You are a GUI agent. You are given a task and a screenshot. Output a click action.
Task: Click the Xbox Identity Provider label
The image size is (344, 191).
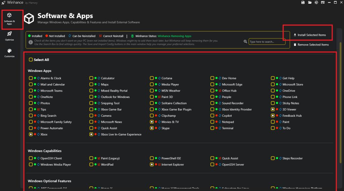(237, 109)
